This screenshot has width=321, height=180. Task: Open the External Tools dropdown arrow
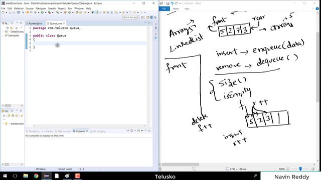click(x=53, y=12)
